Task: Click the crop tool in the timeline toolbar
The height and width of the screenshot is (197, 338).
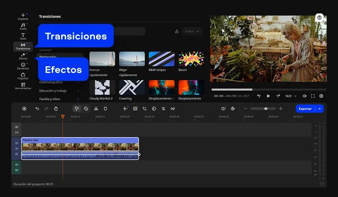Action: click(144, 109)
